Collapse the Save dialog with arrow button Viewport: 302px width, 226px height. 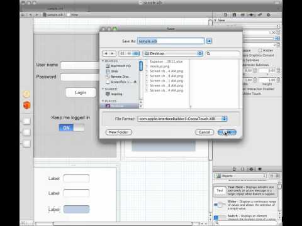pos(209,41)
